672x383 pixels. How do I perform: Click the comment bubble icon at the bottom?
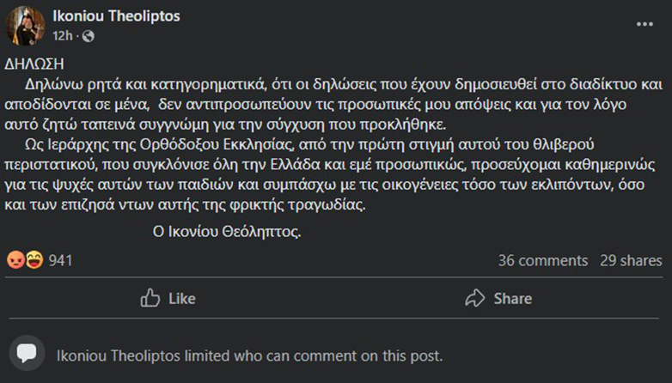pyautogui.click(x=27, y=354)
